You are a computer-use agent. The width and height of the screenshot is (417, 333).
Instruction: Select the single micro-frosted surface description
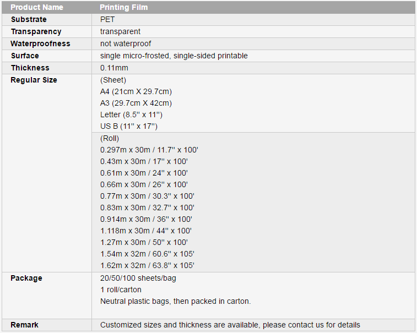pos(174,56)
